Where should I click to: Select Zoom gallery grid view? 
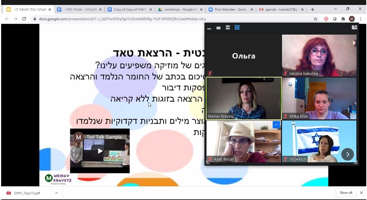(x=237, y=28)
